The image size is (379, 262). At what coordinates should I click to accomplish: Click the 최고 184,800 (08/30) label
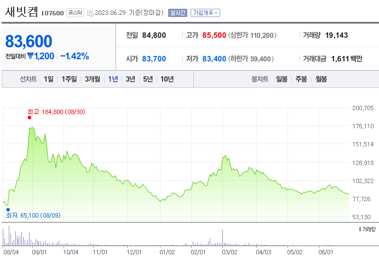pyautogui.click(x=56, y=112)
